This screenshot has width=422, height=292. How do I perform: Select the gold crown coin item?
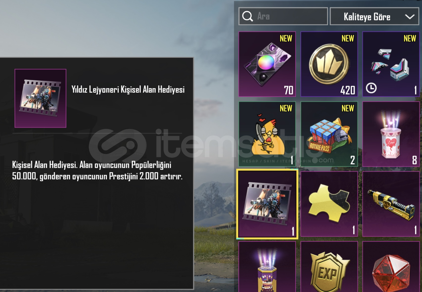[329, 64]
